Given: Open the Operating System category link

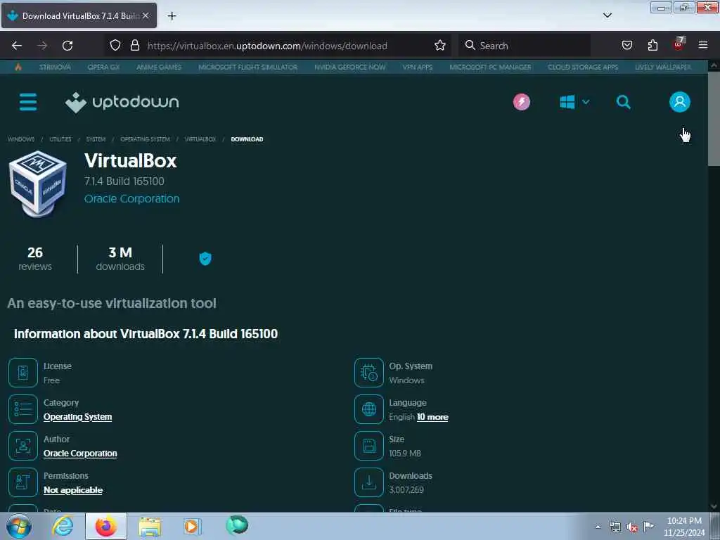Looking at the screenshot, I should point(77,417).
